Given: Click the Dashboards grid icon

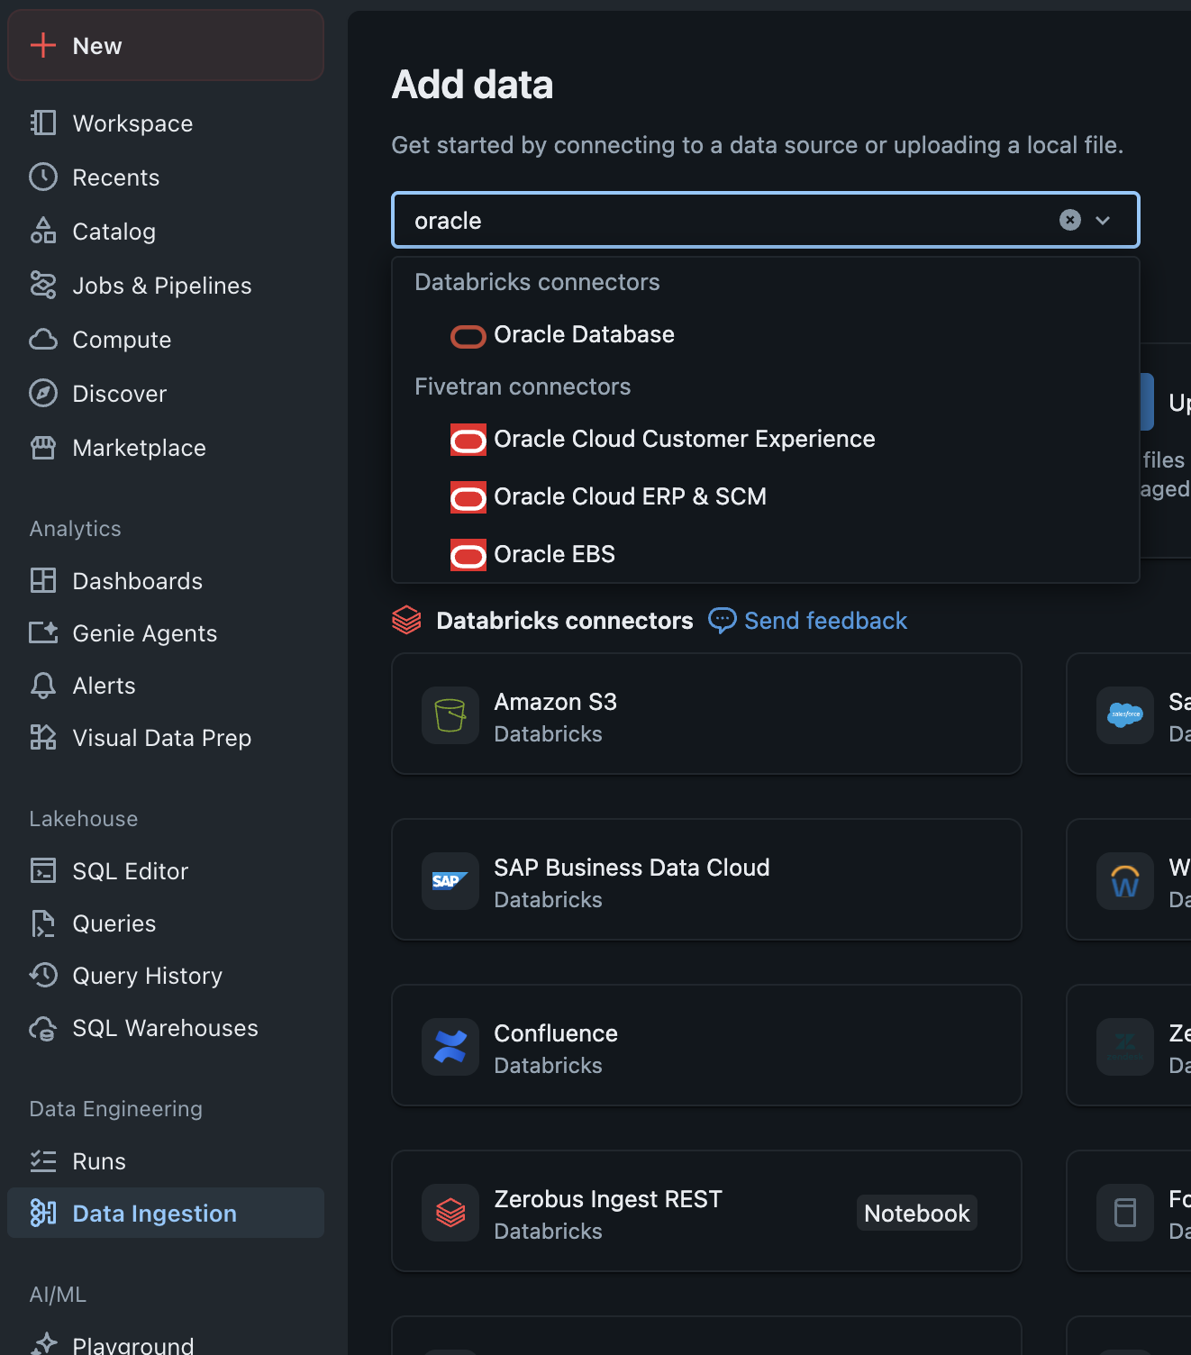Looking at the screenshot, I should tap(43, 580).
